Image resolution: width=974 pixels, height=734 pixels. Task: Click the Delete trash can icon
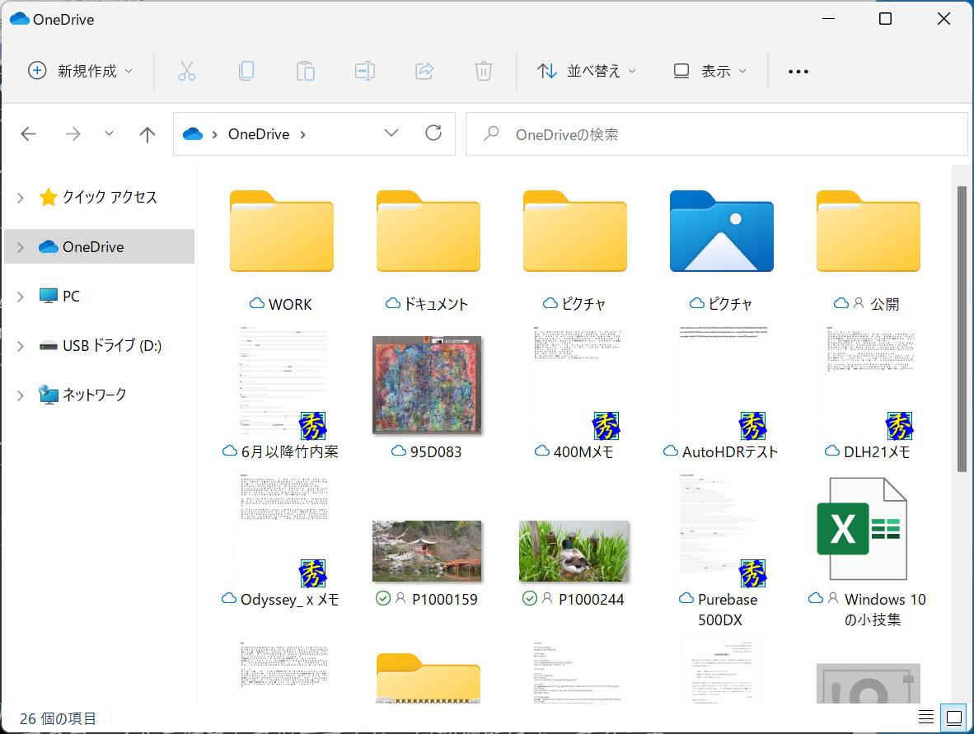coord(483,71)
